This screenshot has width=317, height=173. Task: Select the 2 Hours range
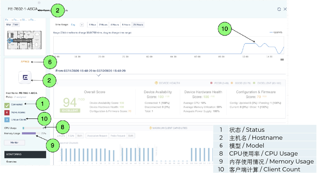pos(103,25)
